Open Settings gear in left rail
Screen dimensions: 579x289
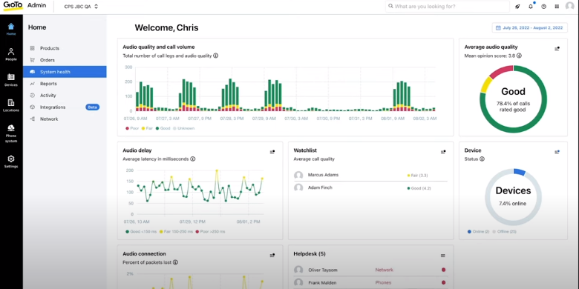point(11,162)
